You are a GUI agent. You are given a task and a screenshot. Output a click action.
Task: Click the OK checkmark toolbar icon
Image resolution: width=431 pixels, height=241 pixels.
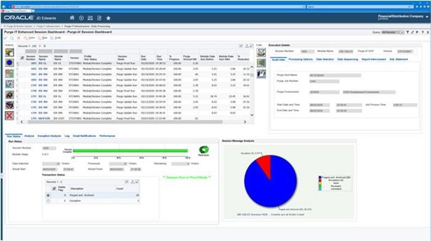[5, 38]
